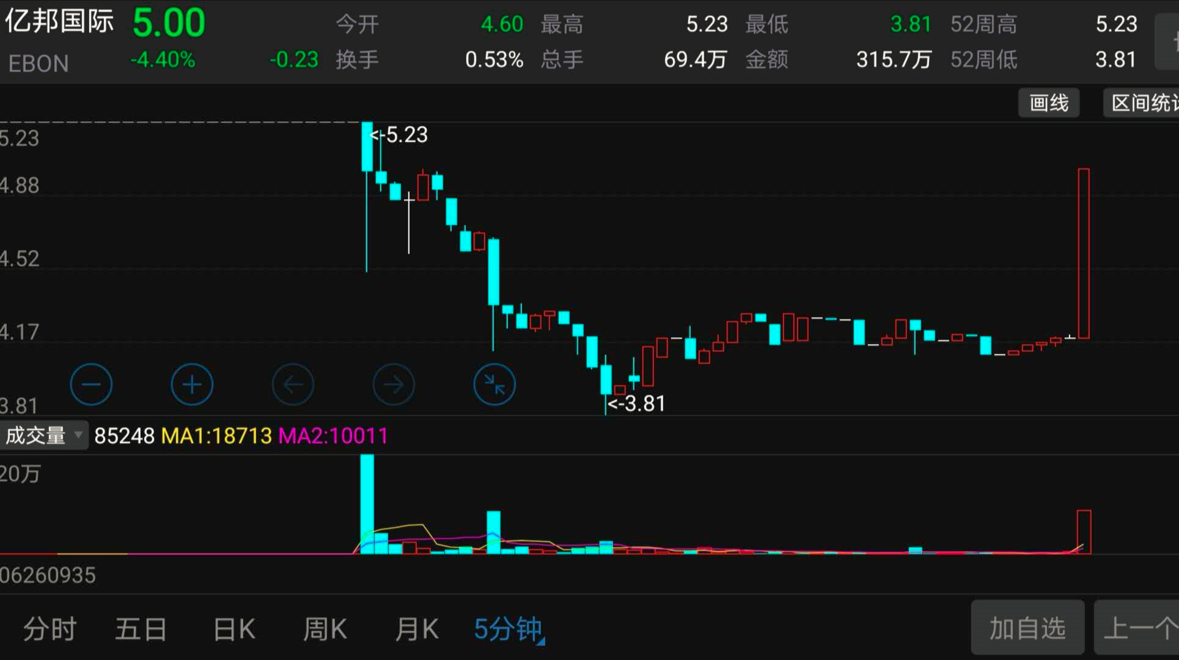
Task: Tap the last large red candlestick
Action: (1084, 253)
